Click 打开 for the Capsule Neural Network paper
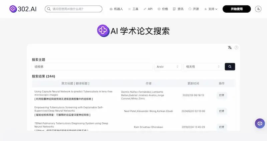Screen dimensions: 267x141 [x=222, y=95]
